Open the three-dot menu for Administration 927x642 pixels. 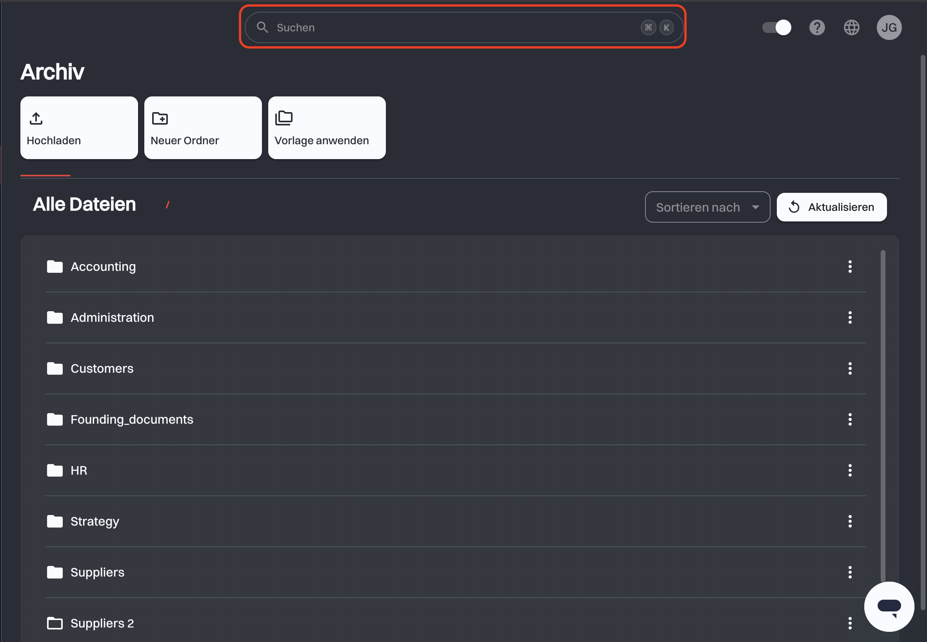(x=850, y=318)
